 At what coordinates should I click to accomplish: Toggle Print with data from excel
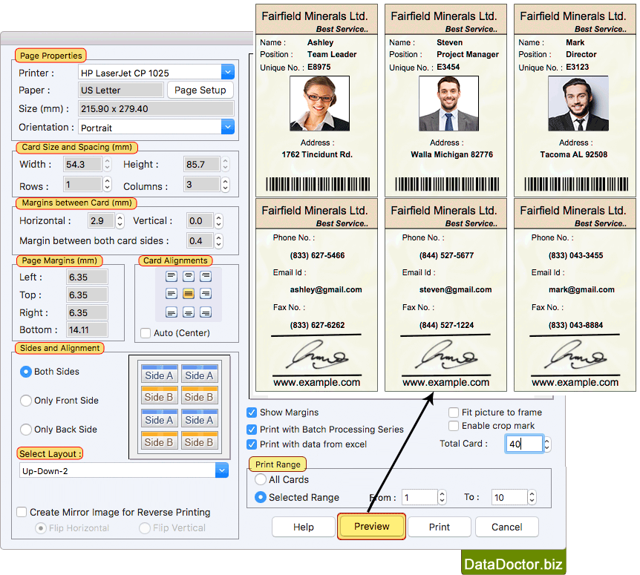point(252,444)
